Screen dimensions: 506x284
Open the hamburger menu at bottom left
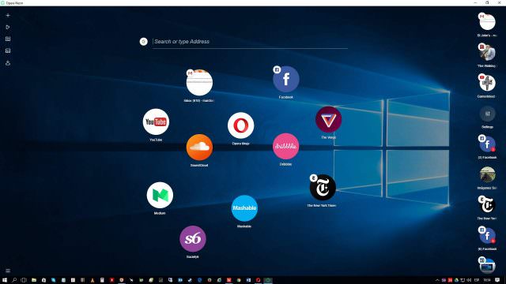point(8,271)
